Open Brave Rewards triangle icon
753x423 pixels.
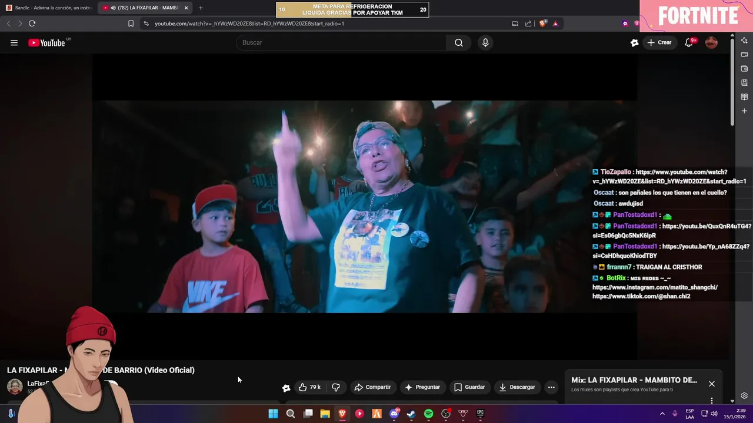555,23
